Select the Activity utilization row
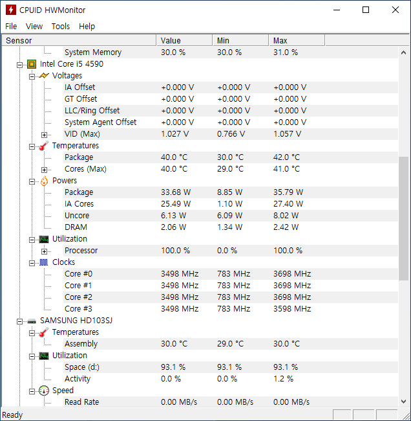 (231, 379)
